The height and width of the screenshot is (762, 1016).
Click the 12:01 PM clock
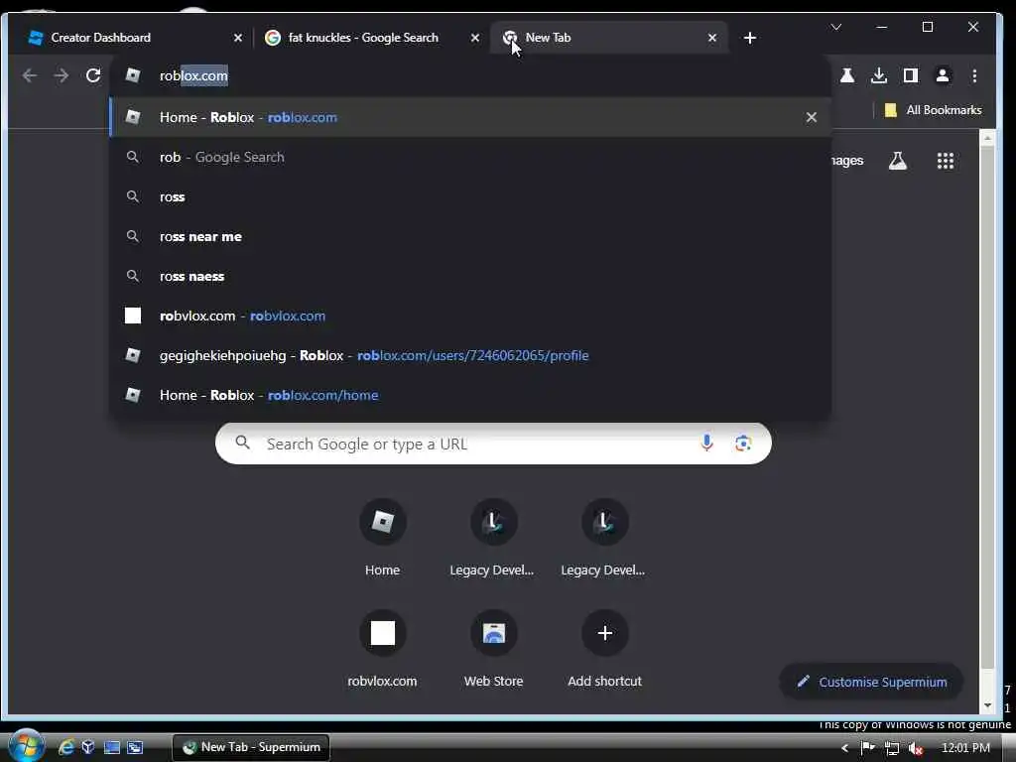pyautogui.click(x=965, y=748)
